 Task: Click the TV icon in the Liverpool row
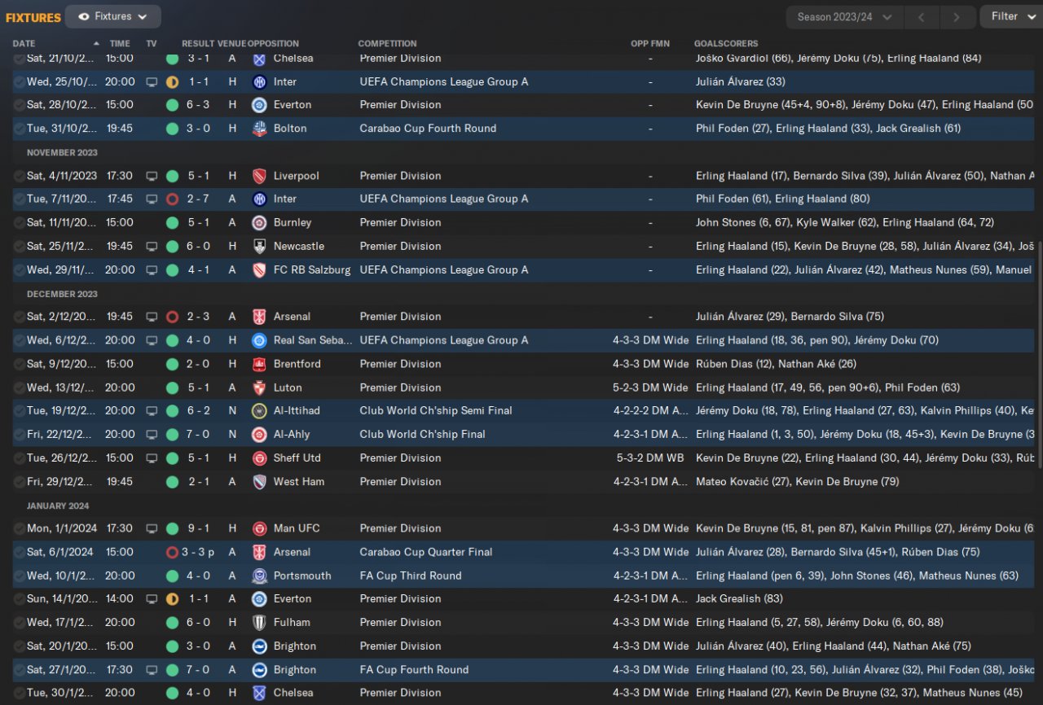(152, 176)
